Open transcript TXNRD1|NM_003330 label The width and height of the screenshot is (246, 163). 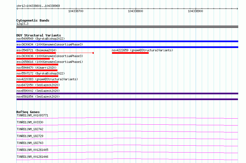[x=30, y=122]
